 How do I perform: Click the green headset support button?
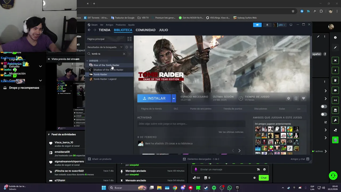point(333,175)
